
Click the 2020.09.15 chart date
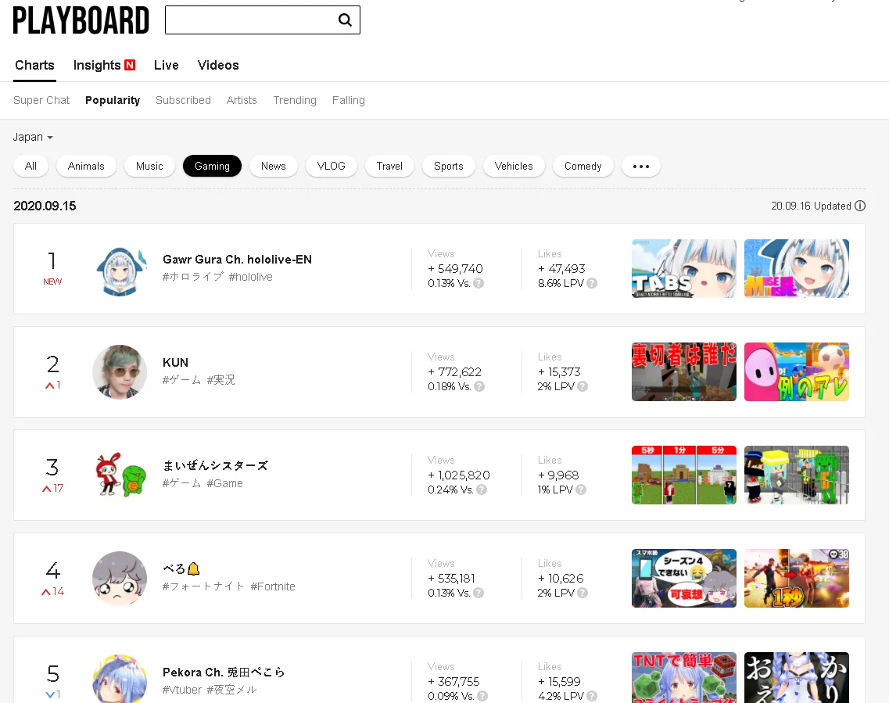45,206
